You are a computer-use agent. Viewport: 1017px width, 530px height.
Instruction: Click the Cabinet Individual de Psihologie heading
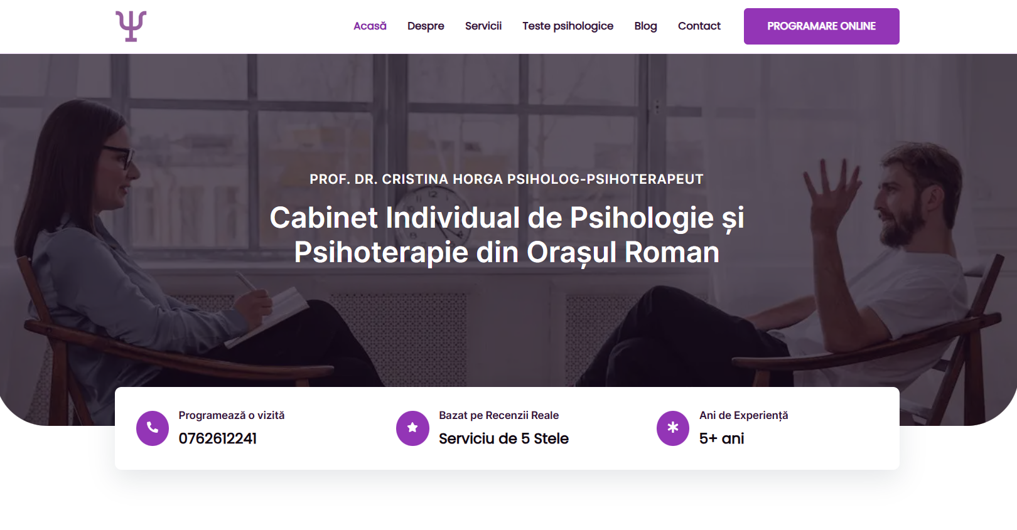(507, 235)
